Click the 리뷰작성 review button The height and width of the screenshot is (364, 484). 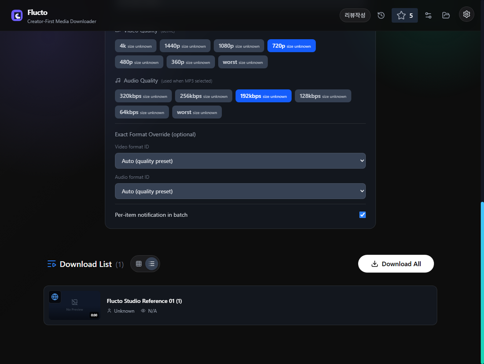click(x=355, y=15)
